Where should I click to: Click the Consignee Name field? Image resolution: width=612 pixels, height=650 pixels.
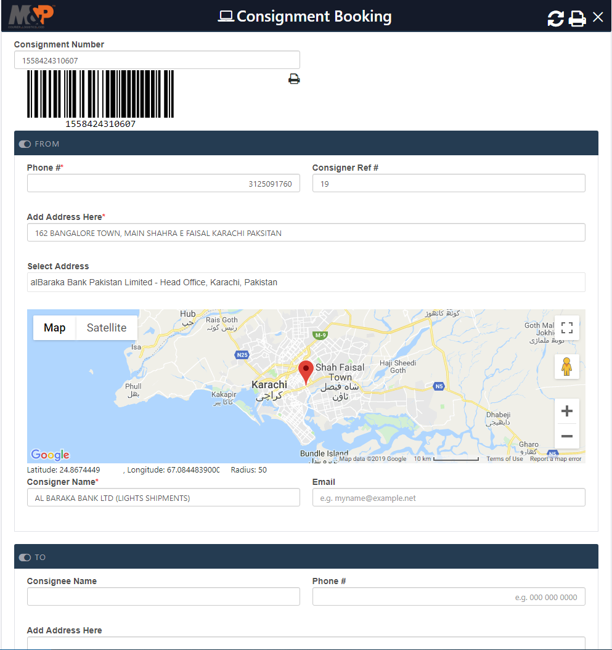point(163,596)
